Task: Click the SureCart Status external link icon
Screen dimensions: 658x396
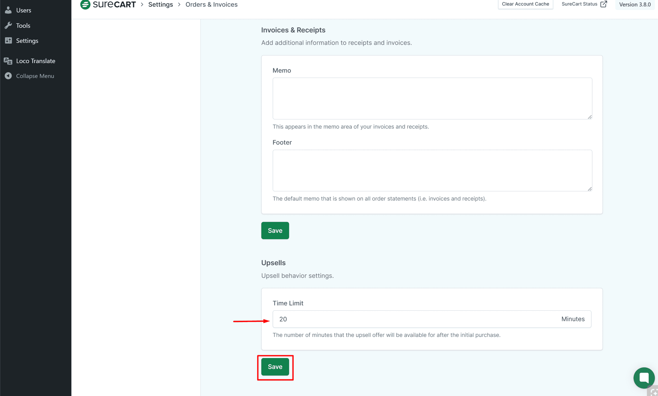Action: click(x=604, y=4)
